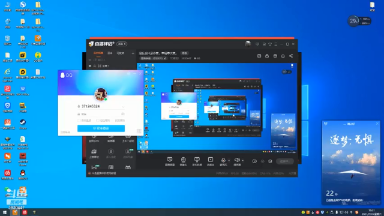Switch to the third scene tab
384x216 pixels.
[120, 53]
